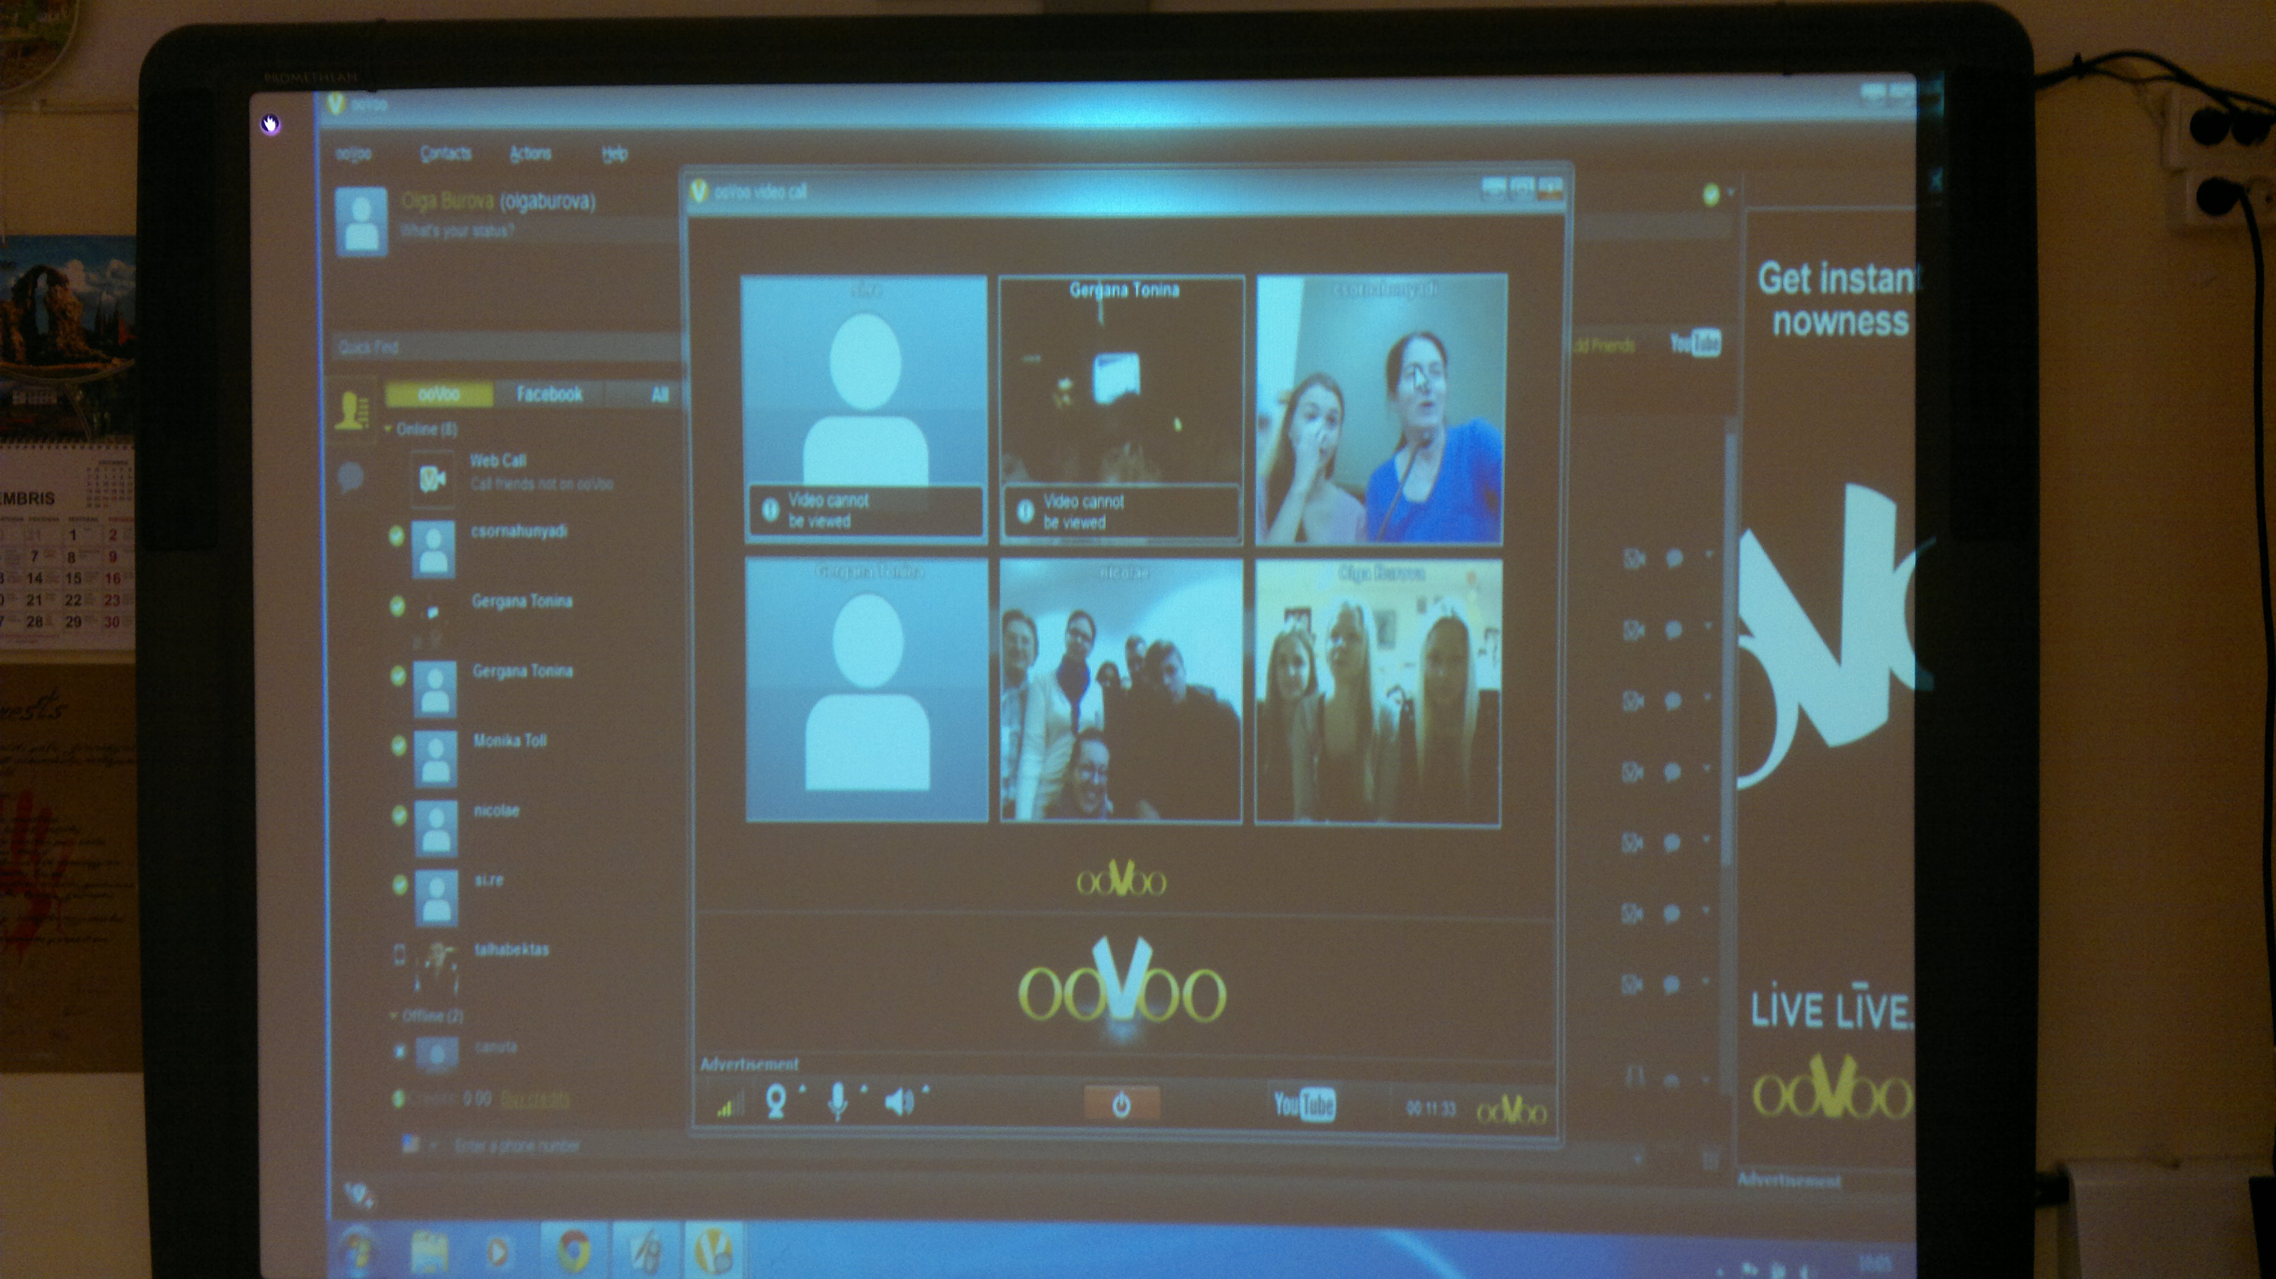Select Olga Burova video tile in call
The width and height of the screenshot is (2276, 1279).
coord(1378,694)
